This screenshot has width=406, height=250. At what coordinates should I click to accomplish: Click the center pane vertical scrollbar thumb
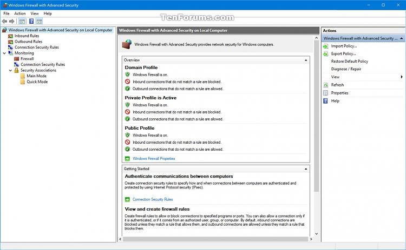pyautogui.click(x=316, y=116)
